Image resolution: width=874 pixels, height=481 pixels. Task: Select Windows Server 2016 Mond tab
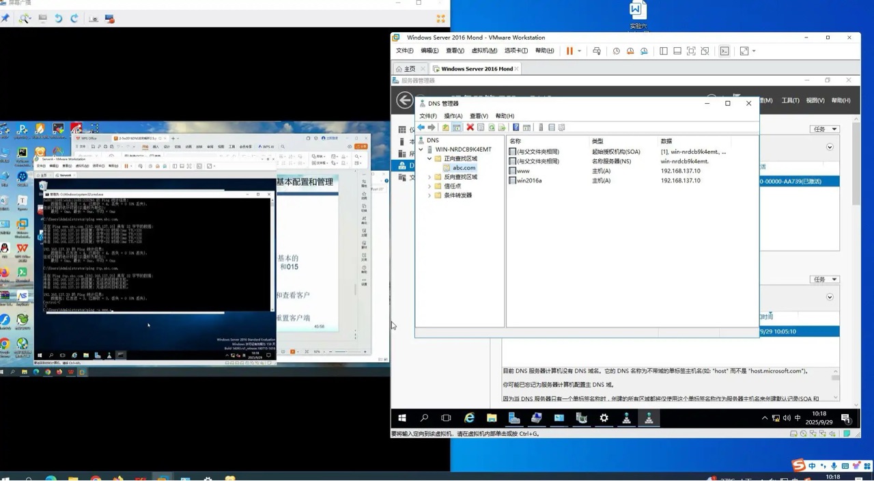[476, 69]
